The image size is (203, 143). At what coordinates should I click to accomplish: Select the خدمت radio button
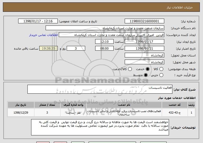[x=148, y=69]
